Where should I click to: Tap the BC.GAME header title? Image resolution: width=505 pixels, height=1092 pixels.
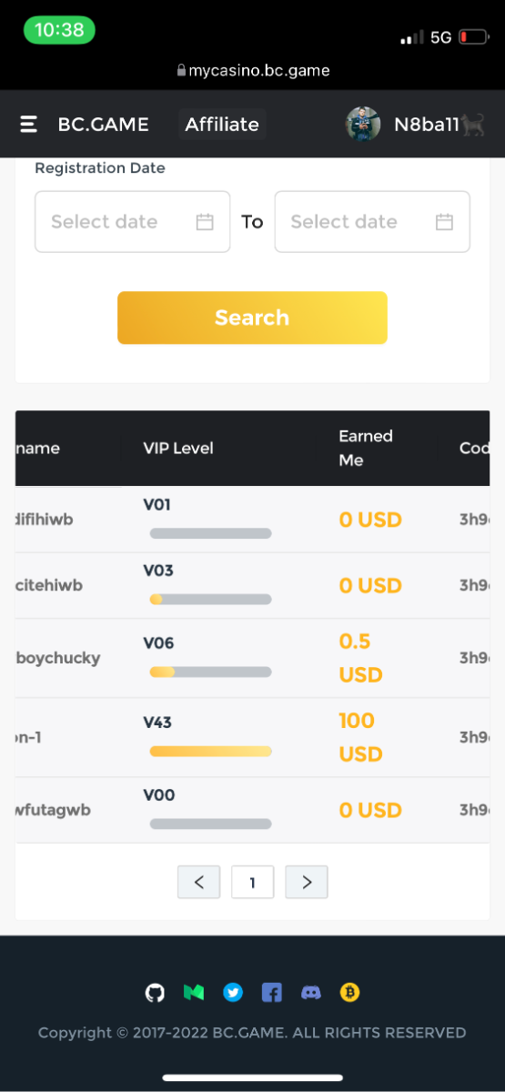point(103,125)
